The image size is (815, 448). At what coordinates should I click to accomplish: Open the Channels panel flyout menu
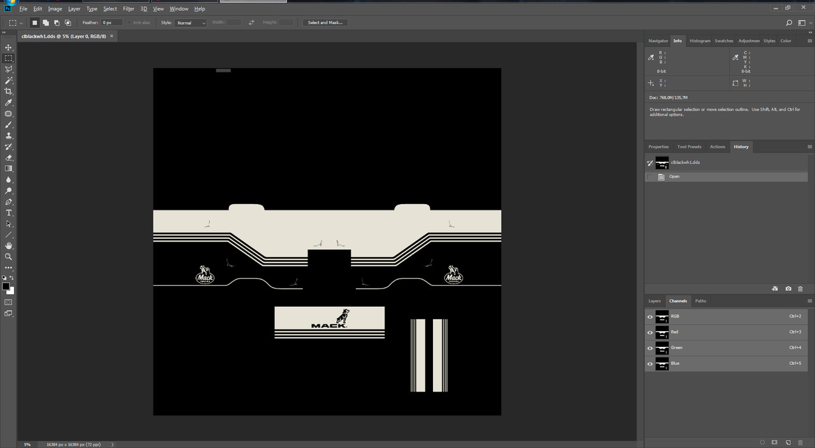[x=809, y=301]
